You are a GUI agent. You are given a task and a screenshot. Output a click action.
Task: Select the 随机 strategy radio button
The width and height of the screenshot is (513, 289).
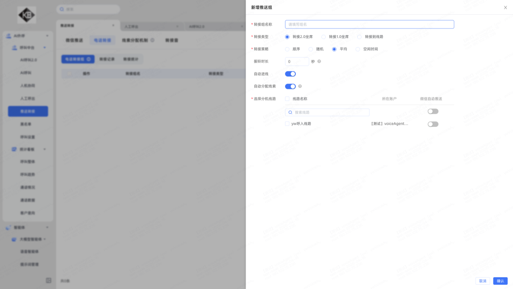click(x=311, y=49)
